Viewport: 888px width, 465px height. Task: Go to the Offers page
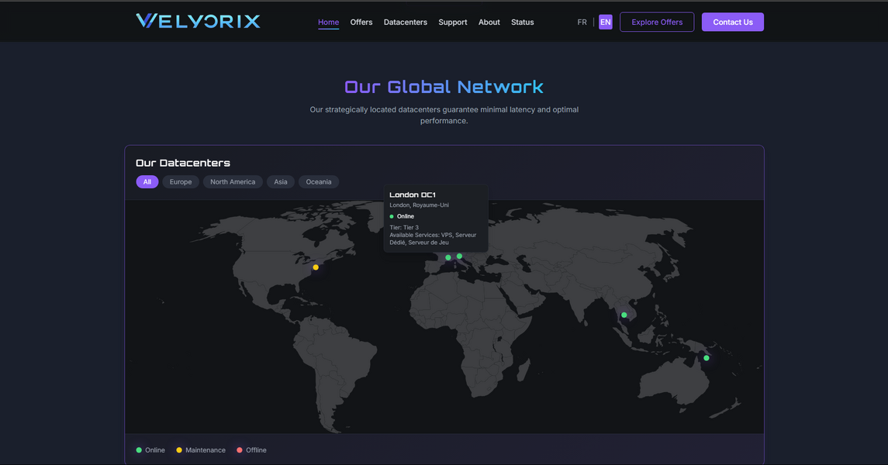(x=361, y=22)
